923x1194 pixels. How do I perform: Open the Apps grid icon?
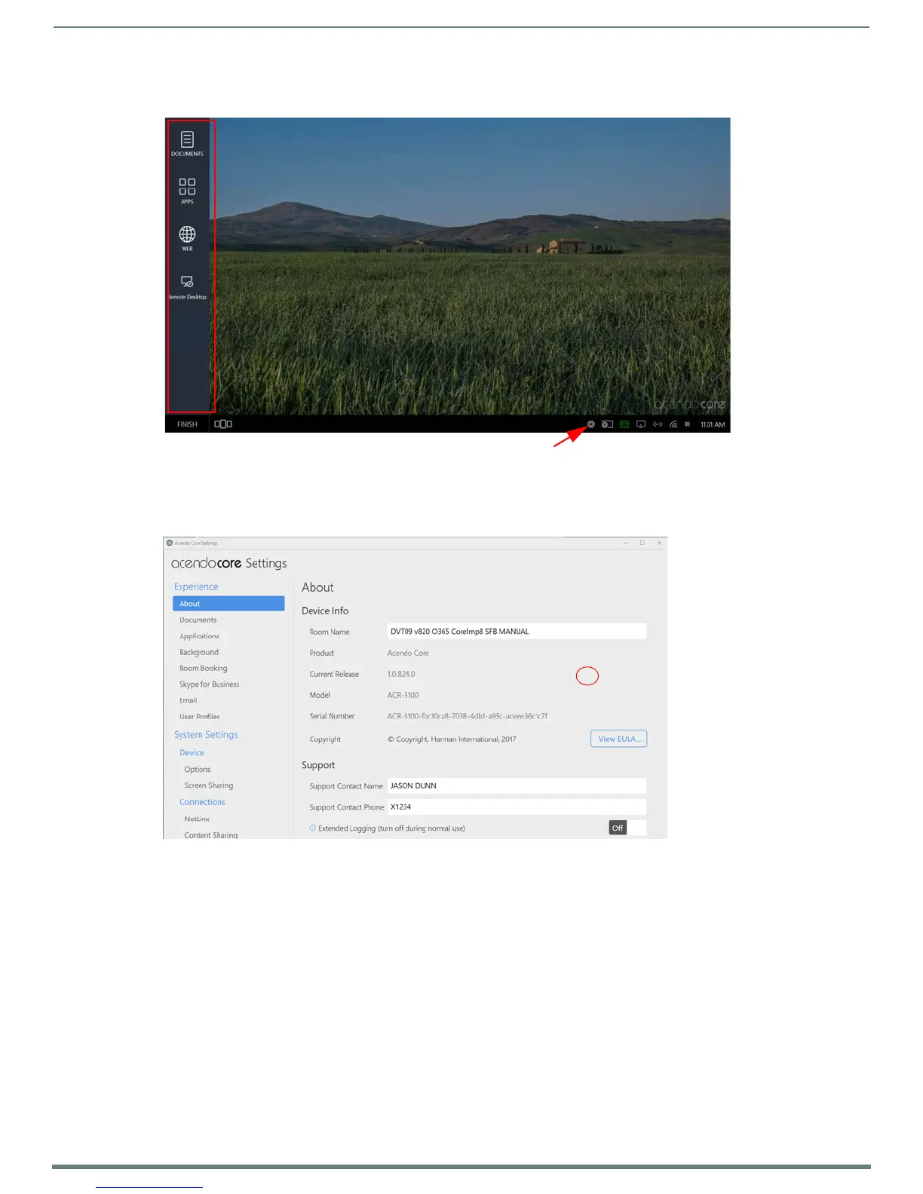187,191
